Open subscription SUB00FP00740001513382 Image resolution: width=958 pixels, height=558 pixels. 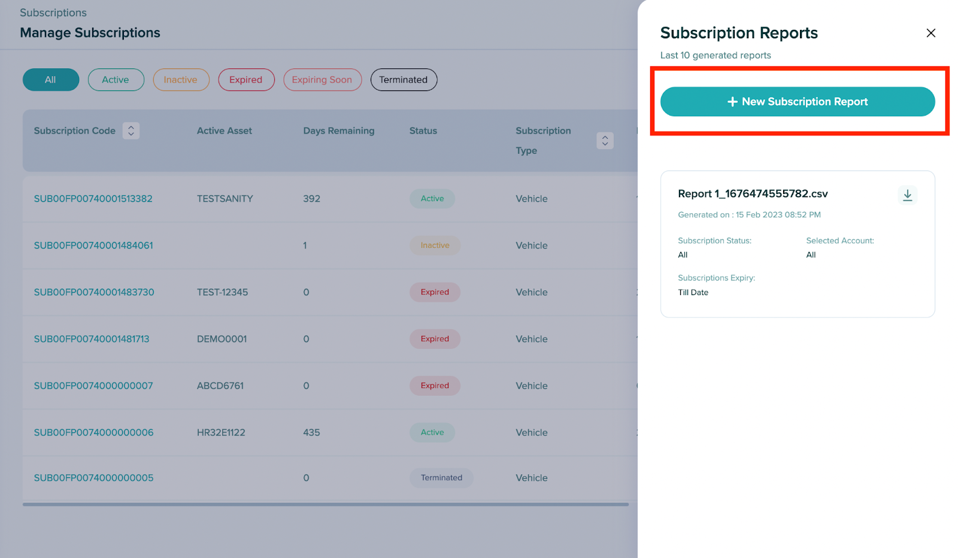[x=93, y=199]
